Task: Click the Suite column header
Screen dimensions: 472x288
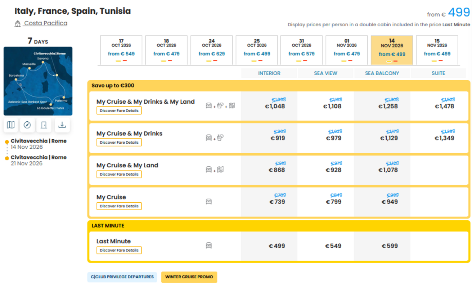Action: (438, 73)
